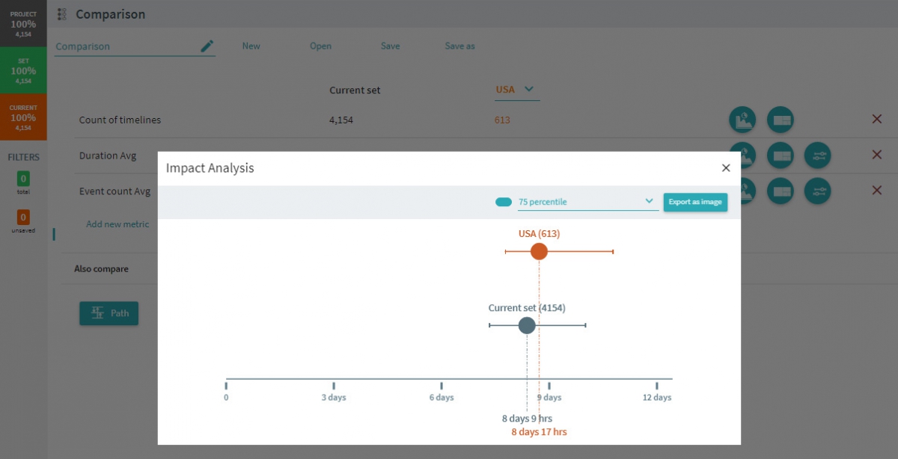898x459 pixels.
Task: Open the trend chart icon for Count of timelines
Action: click(x=742, y=120)
